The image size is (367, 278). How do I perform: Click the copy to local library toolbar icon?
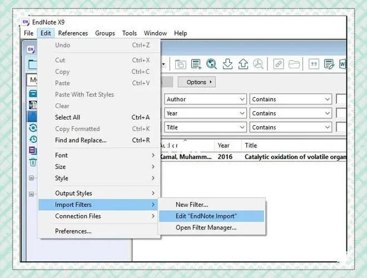click(x=181, y=64)
